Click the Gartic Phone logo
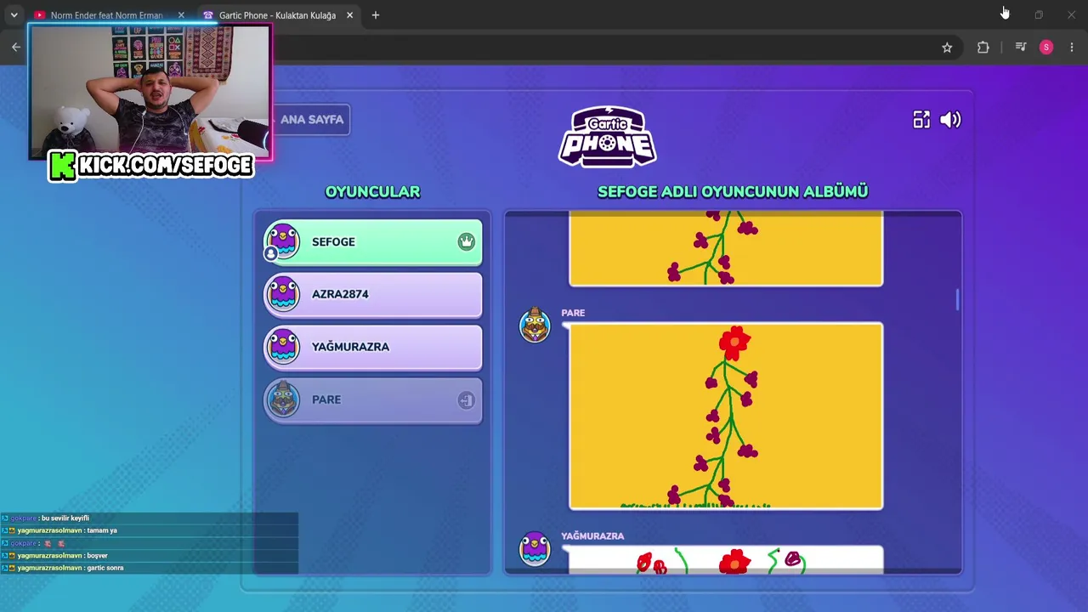The height and width of the screenshot is (612, 1088). pos(607,136)
